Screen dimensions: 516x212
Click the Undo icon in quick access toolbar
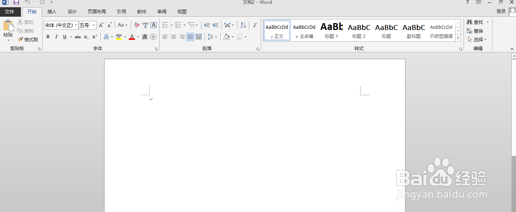[x=27, y=2]
